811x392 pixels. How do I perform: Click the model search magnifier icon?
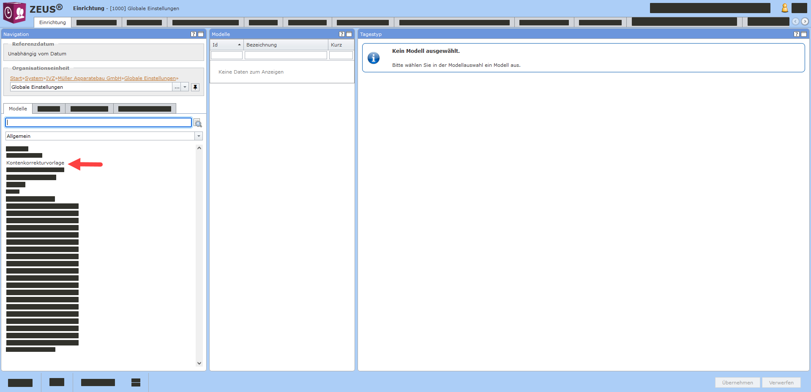198,123
